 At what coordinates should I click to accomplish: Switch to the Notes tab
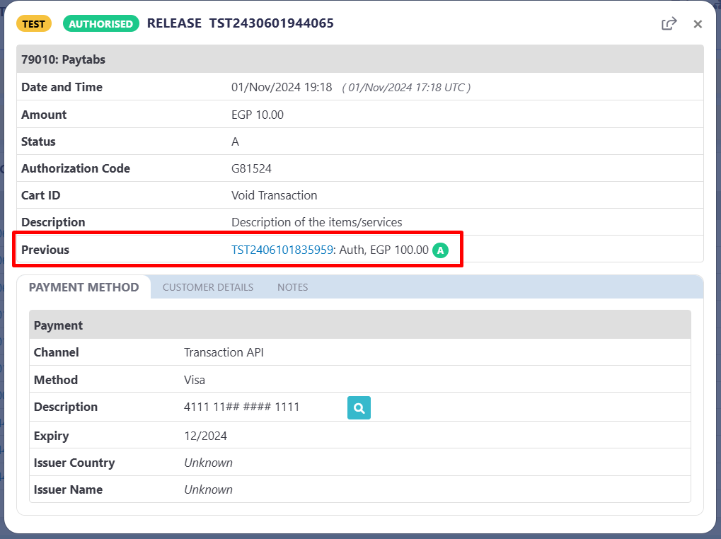pos(292,287)
